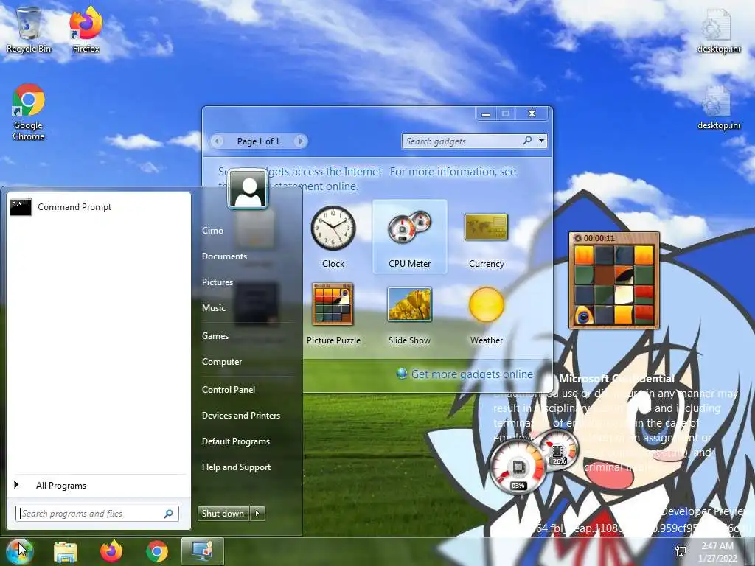Click the Picture Puzzle desktop gadget board
Viewport: 755px width, 566px height.
point(614,285)
